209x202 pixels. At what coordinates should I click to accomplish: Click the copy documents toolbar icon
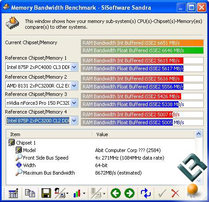[30, 193]
